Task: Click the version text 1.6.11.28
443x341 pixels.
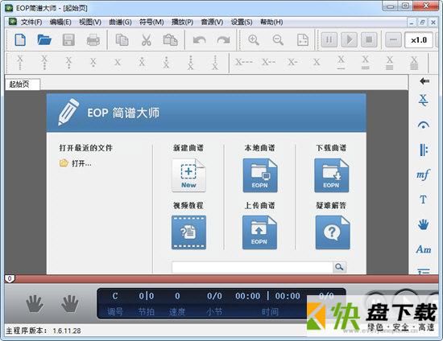Action: 67,331
